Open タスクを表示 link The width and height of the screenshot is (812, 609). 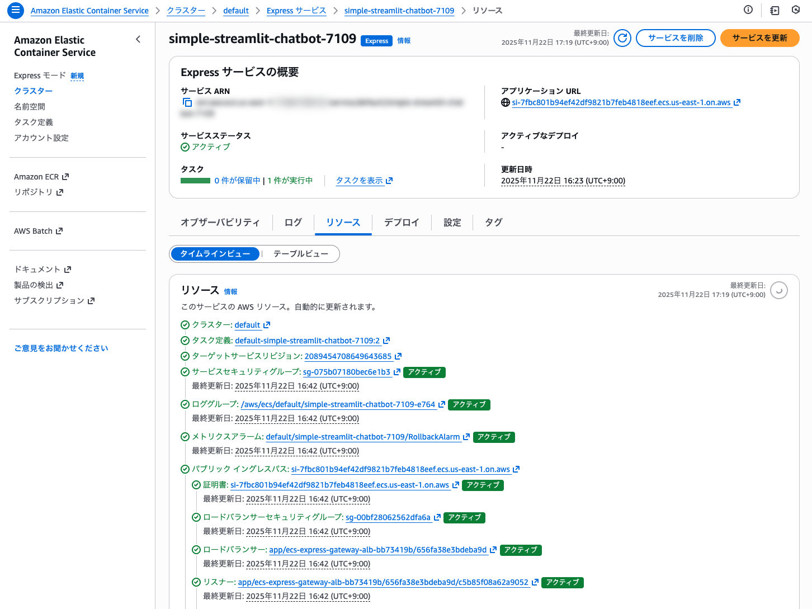click(360, 181)
